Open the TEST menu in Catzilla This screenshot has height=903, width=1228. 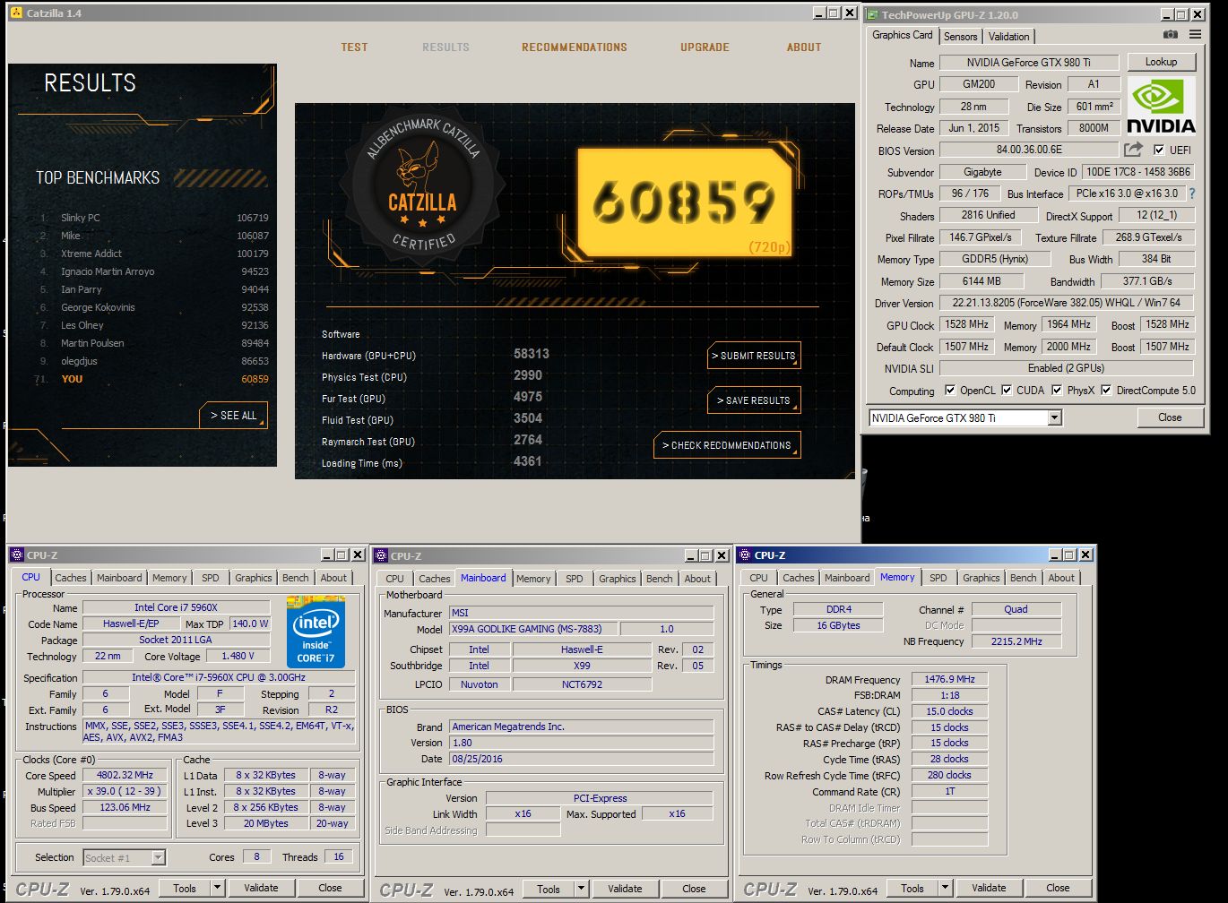coord(354,47)
